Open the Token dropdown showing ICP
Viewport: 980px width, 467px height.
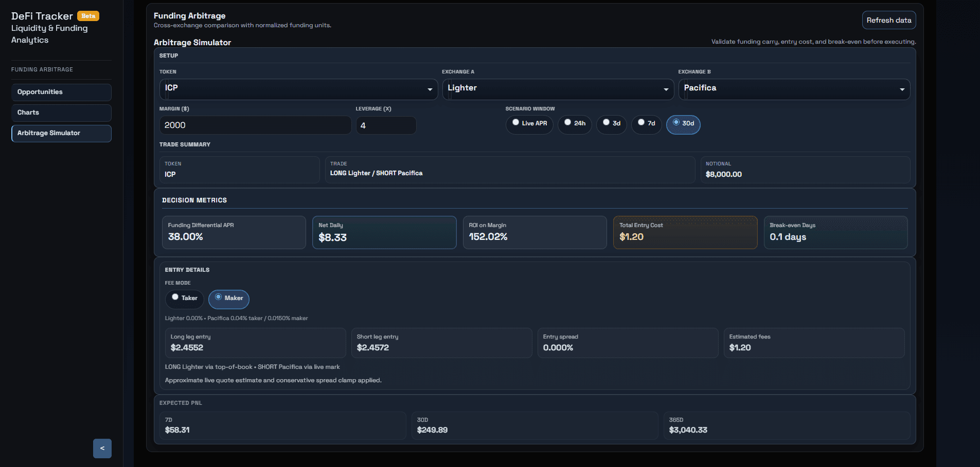pyautogui.click(x=297, y=89)
